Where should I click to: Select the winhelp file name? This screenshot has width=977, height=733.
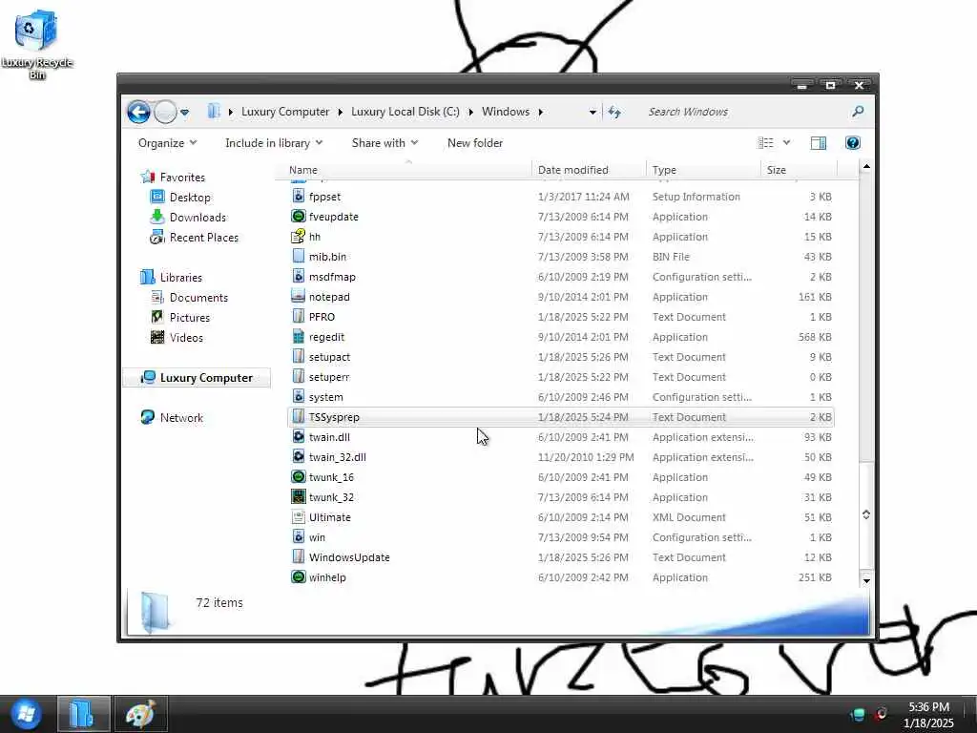pyautogui.click(x=327, y=577)
